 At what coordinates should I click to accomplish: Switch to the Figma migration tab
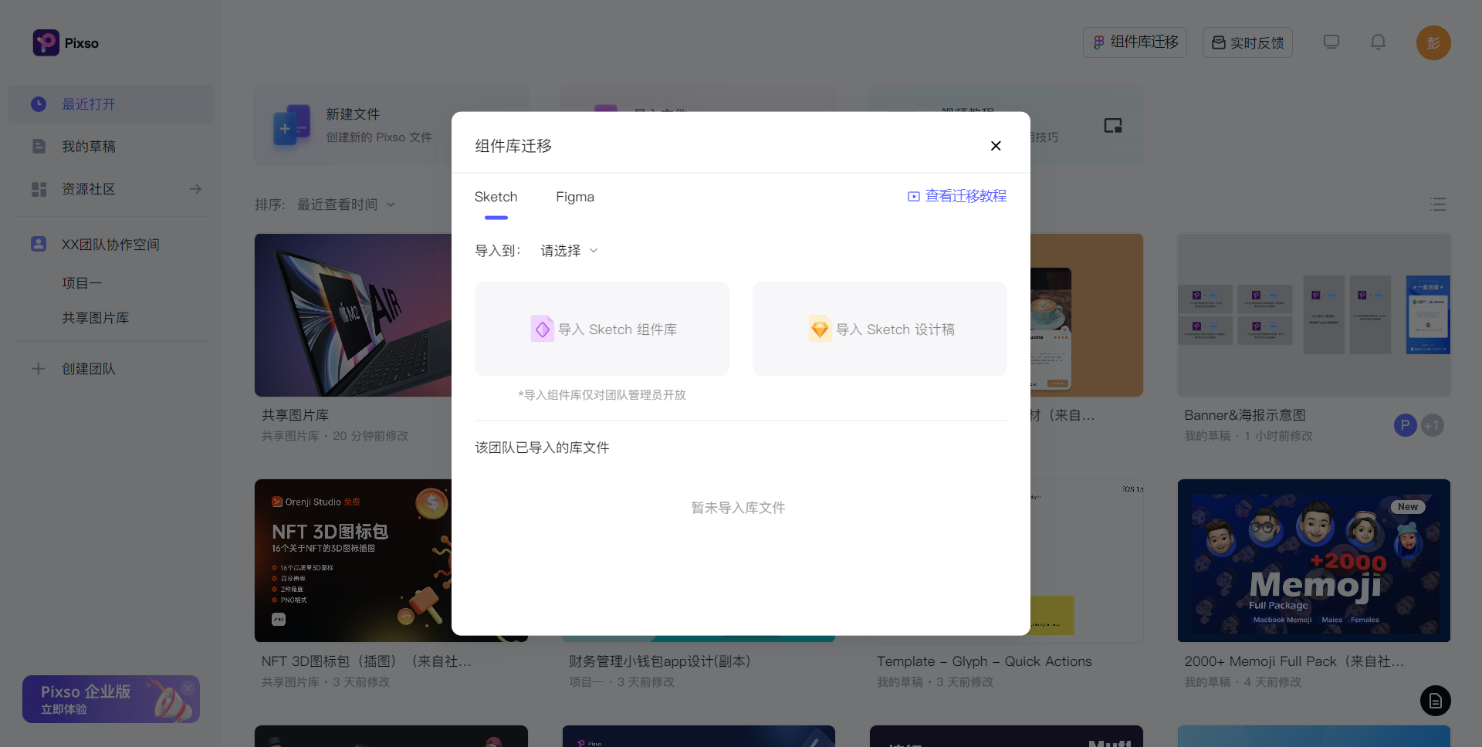(574, 197)
